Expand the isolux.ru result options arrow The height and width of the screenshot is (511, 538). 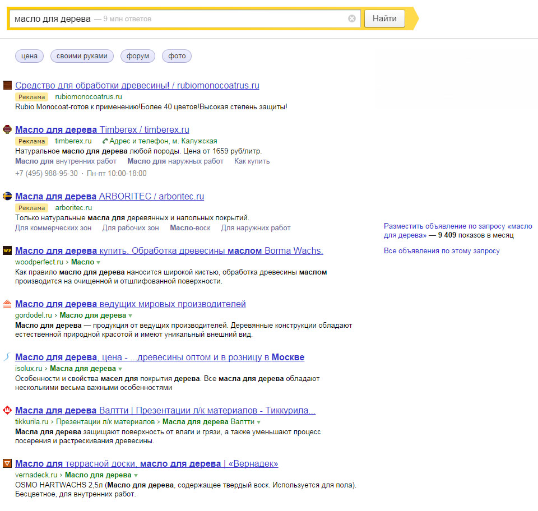120,369
